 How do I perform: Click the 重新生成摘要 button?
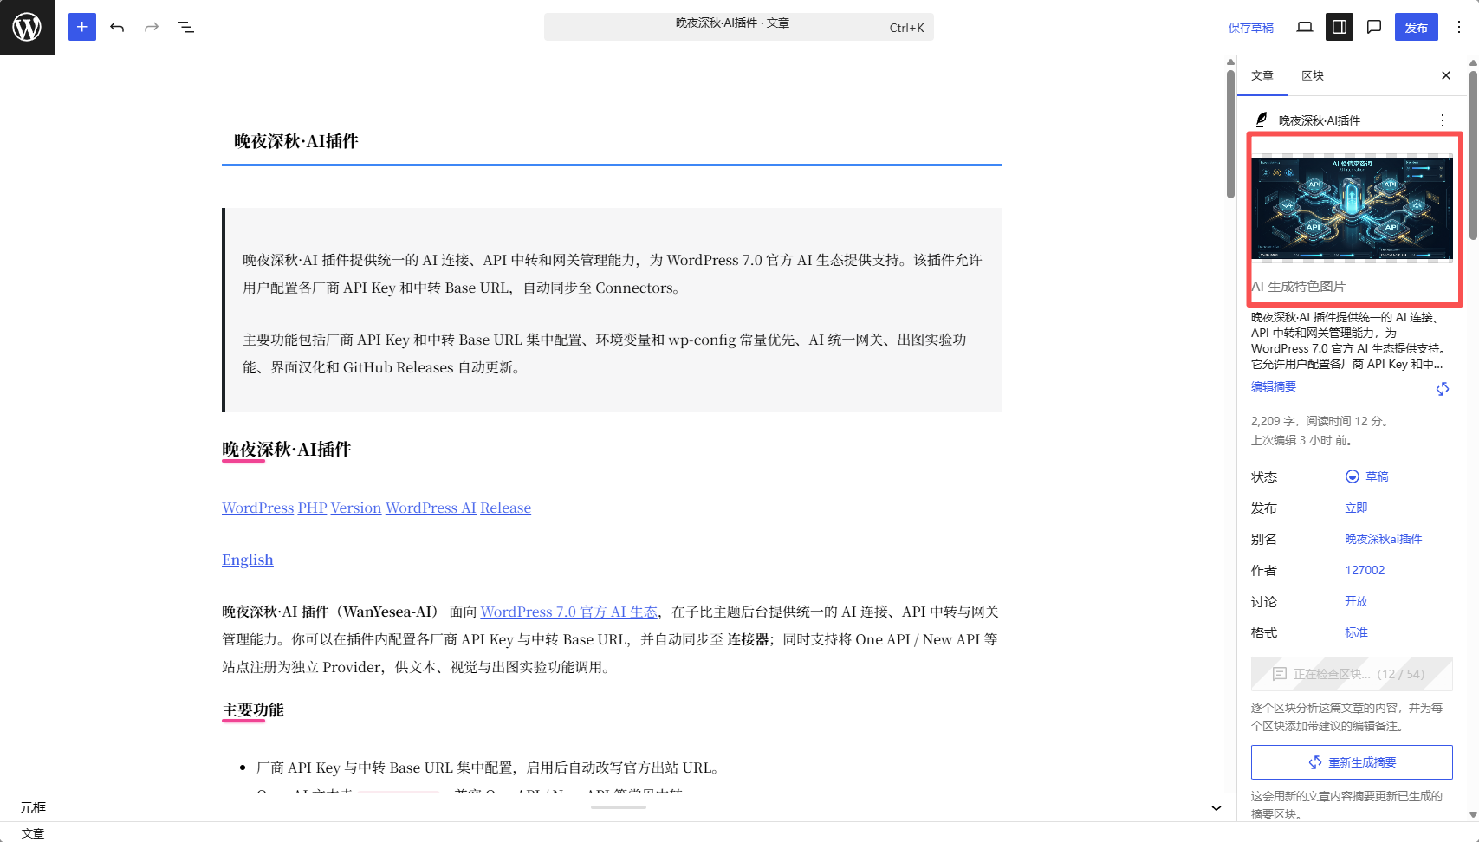pyautogui.click(x=1352, y=762)
